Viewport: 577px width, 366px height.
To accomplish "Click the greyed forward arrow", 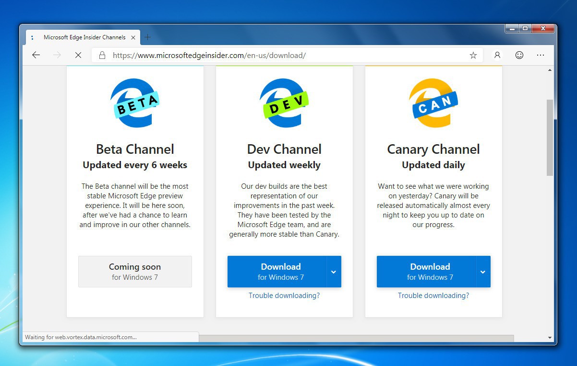I will [57, 55].
